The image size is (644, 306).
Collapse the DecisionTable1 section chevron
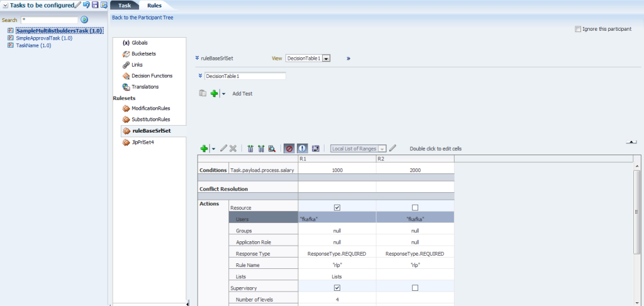pos(201,76)
